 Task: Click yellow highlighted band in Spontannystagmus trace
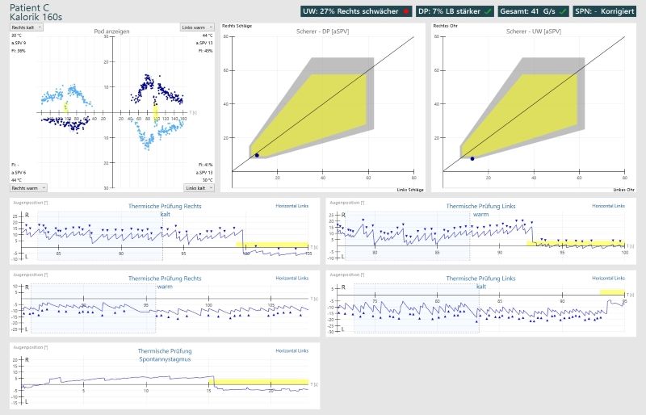coord(258,382)
